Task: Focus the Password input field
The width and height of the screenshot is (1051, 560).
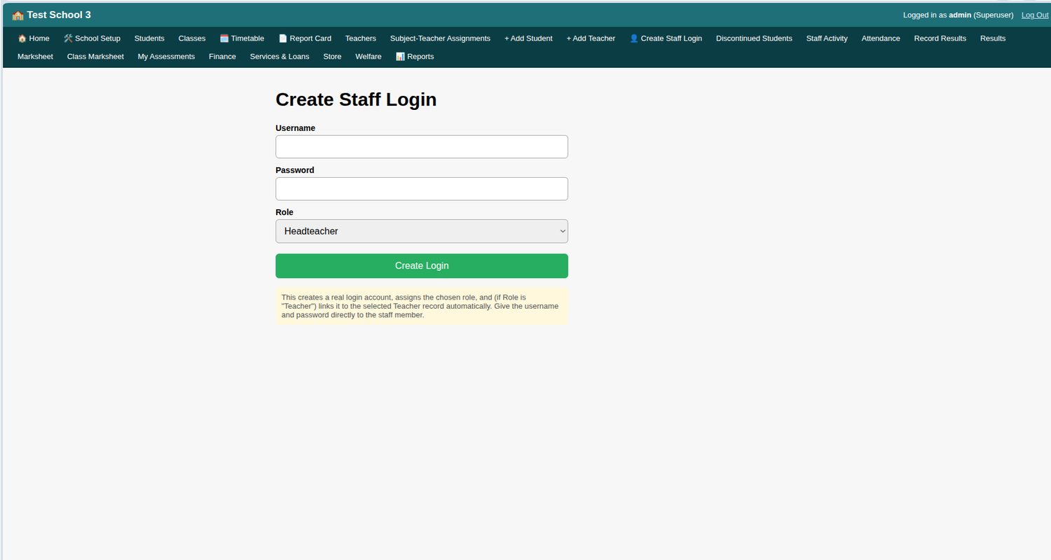Action: click(x=422, y=189)
